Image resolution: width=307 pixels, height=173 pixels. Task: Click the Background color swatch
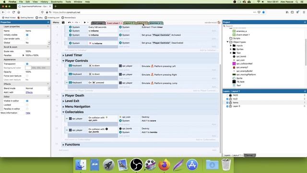point(28,68)
